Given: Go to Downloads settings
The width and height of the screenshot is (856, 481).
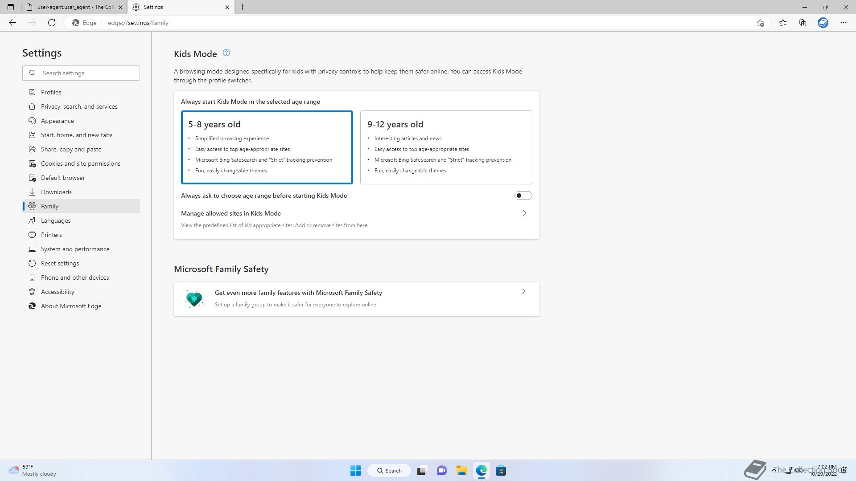Looking at the screenshot, I should click(x=81, y=192).
